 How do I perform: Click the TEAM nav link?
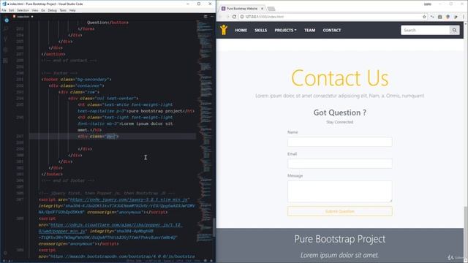[x=309, y=30]
